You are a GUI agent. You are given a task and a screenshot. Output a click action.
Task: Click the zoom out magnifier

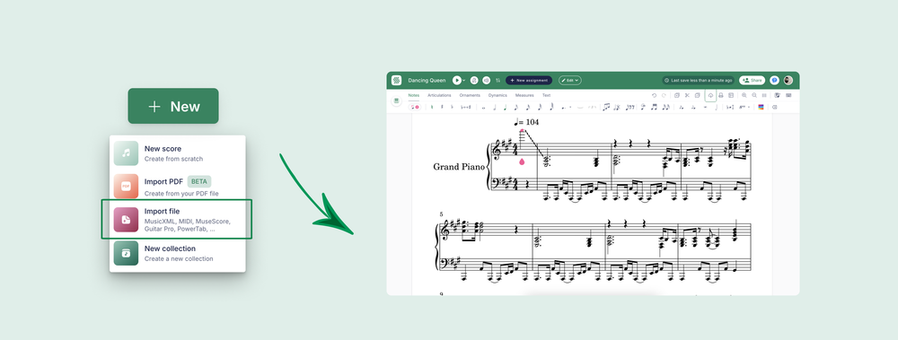754,96
